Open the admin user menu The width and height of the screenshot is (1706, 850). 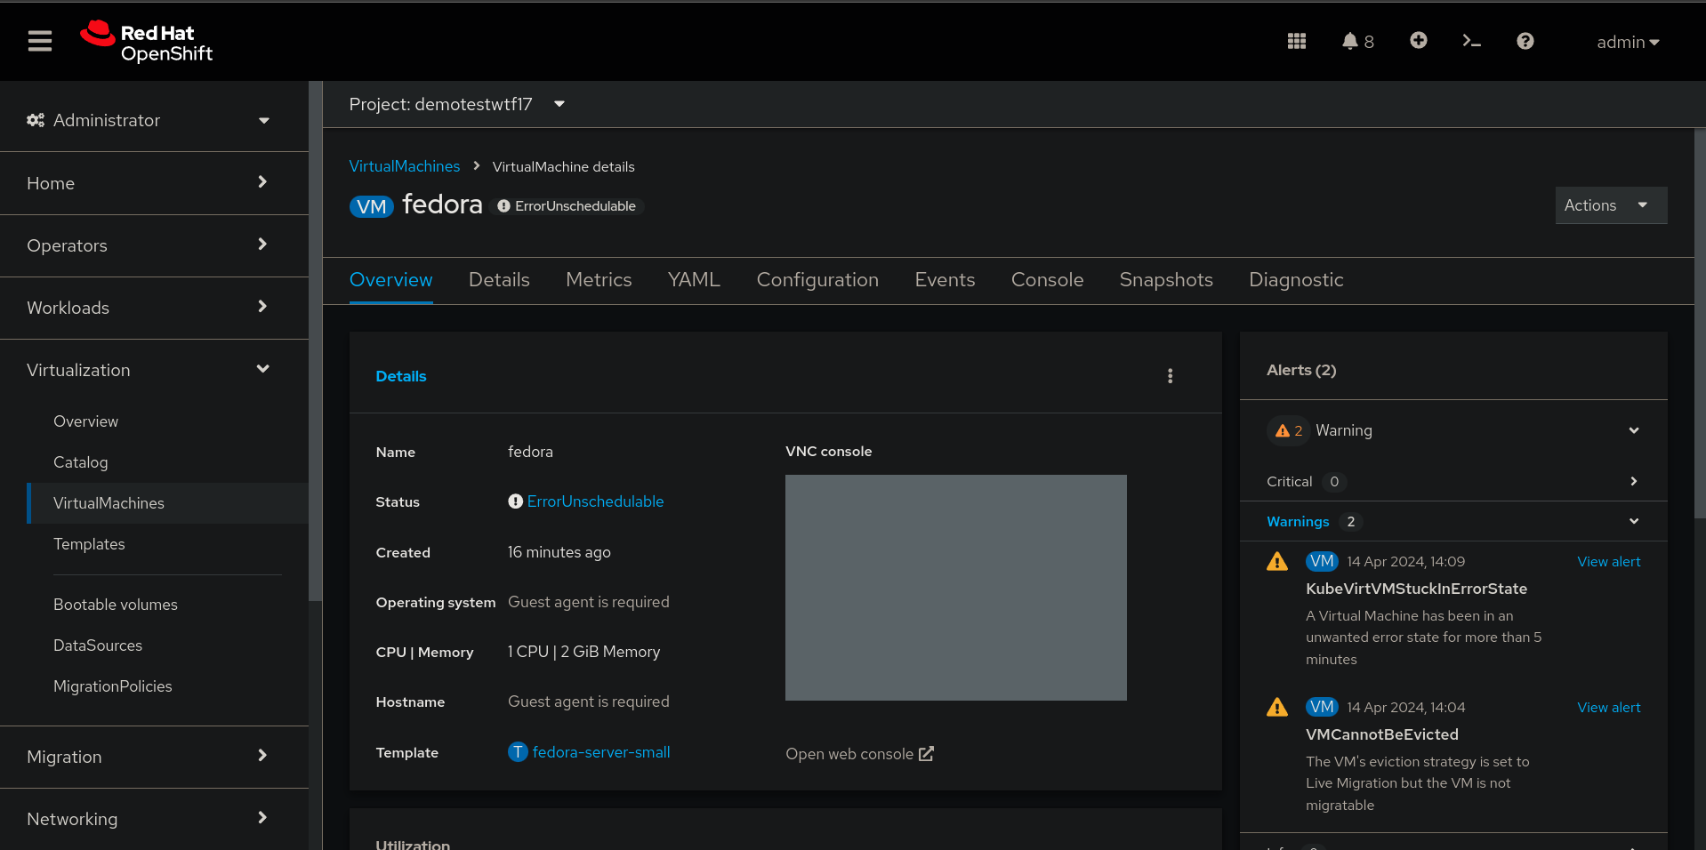[1627, 42]
